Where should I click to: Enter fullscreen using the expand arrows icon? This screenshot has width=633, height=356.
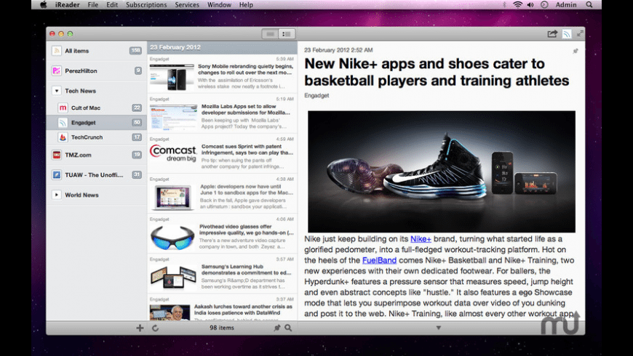(x=580, y=33)
